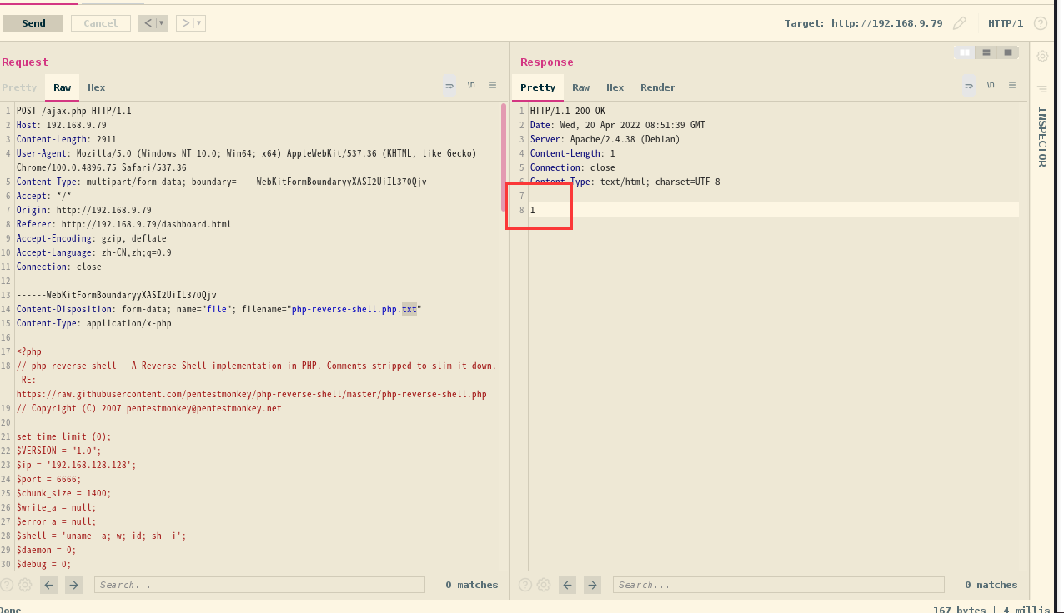Screen dimensions: 1064x613
Task: Click the 'HTTP/1.1 200 OK' response line
Action: 568,111
